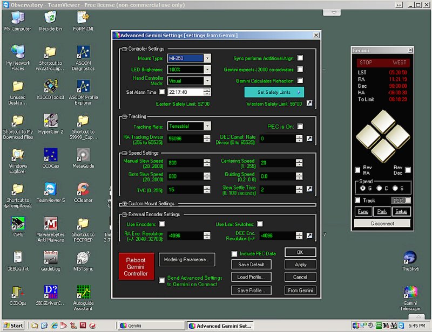Open the Park menu in Gemini panel

pyautogui.click(x=382, y=211)
